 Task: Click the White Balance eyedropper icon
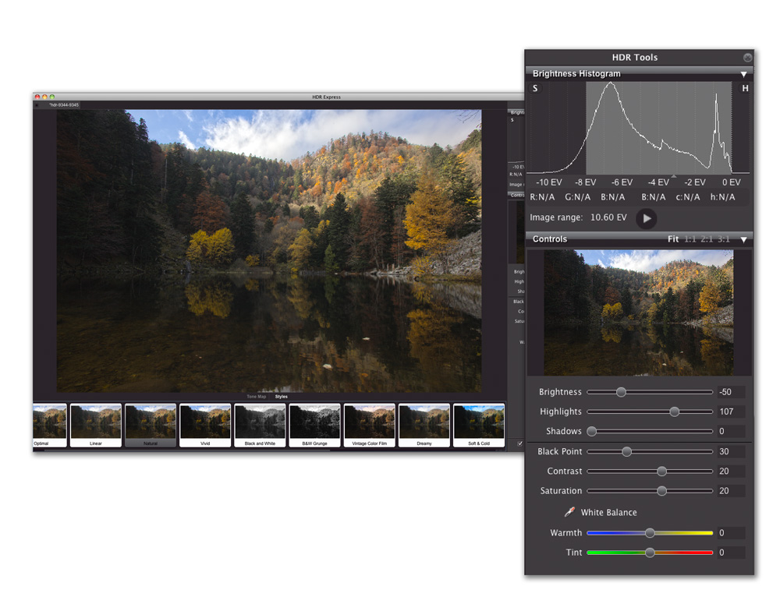[569, 511]
